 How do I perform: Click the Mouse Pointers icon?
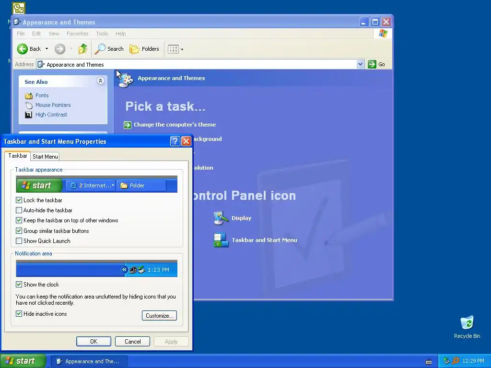pos(28,105)
